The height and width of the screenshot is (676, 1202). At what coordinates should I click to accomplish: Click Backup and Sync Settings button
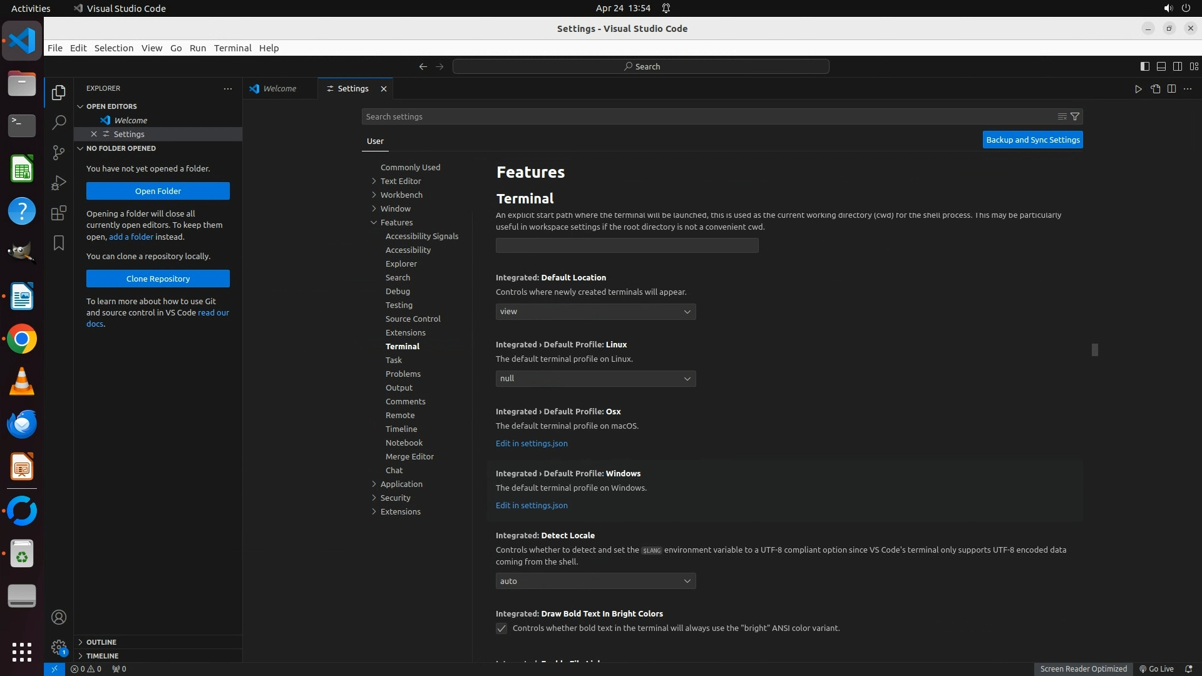pos(1032,140)
